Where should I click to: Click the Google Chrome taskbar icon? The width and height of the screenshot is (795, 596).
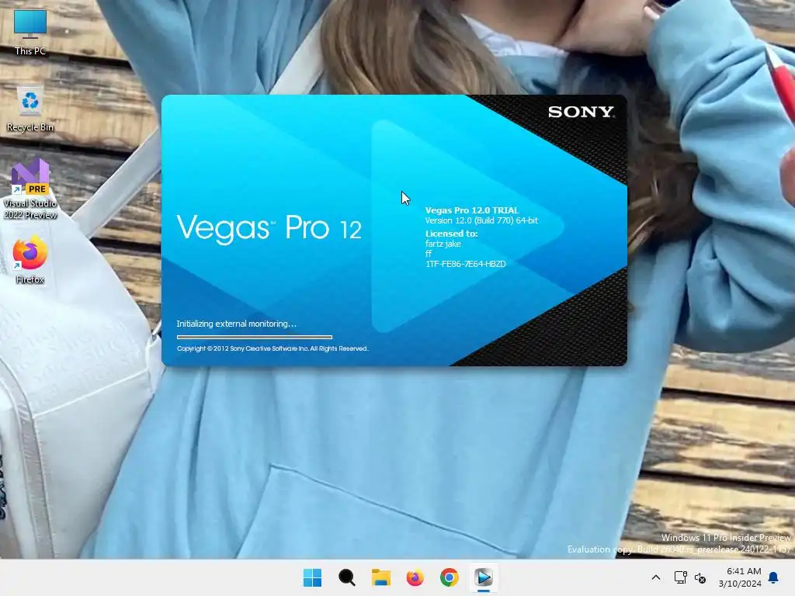450,577
